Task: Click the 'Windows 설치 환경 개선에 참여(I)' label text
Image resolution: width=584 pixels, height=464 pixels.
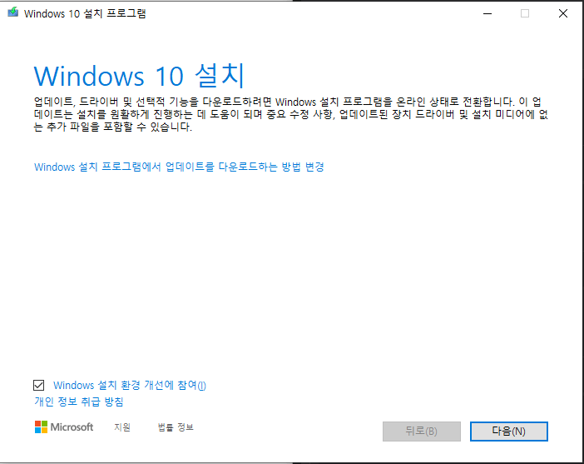Action: coord(130,386)
